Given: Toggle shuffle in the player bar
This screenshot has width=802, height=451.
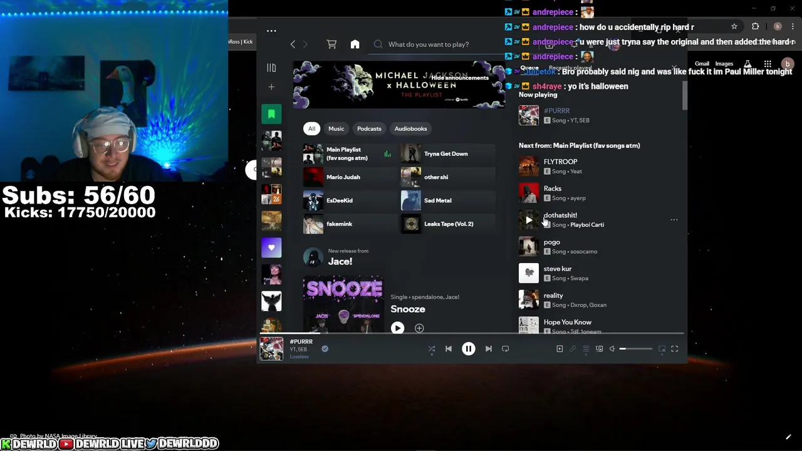Looking at the screenshot, I should (432, 349).
